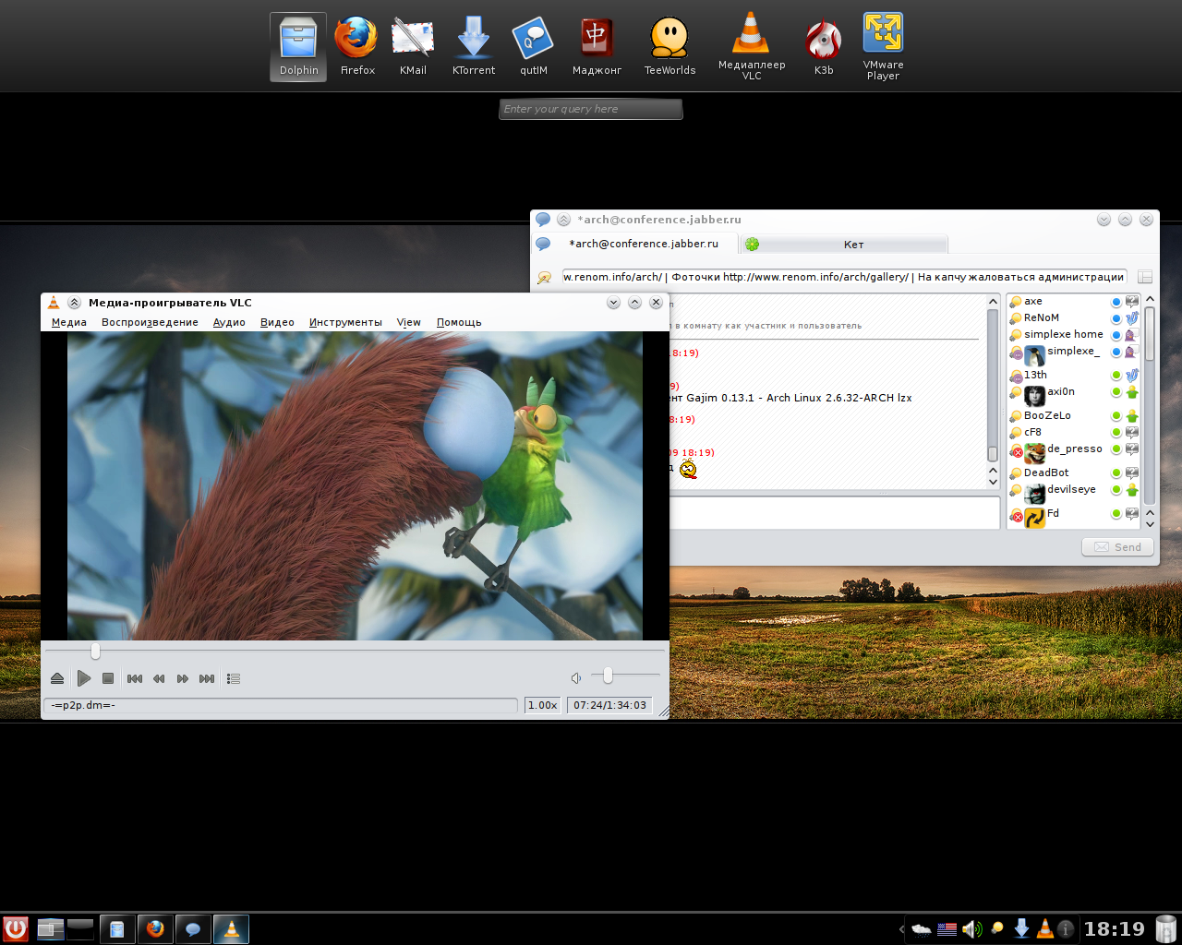The image size is (1182, 945).
Task: Click the chat message input box
Action: pyautogui.click(x=835, y=512)
